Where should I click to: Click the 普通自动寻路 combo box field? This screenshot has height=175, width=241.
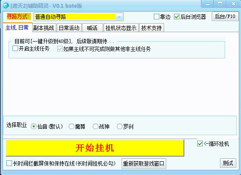pos(78,17)
